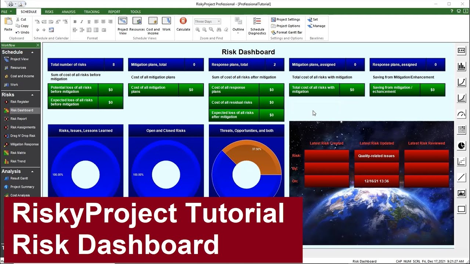This screenshot has width=470, height=264.
Task: Open Schedule Diagnostics
Action: coord(257,26)
